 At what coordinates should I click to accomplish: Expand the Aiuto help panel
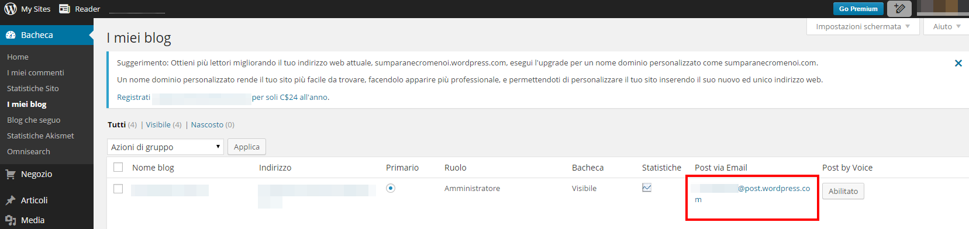[x=946, y=26]
